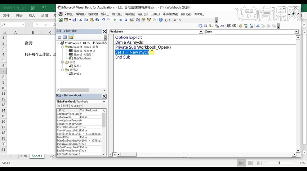Open the 工具(T) menu
The width and height of the screenshot is (307, 171).
click(x=155, y=14)
